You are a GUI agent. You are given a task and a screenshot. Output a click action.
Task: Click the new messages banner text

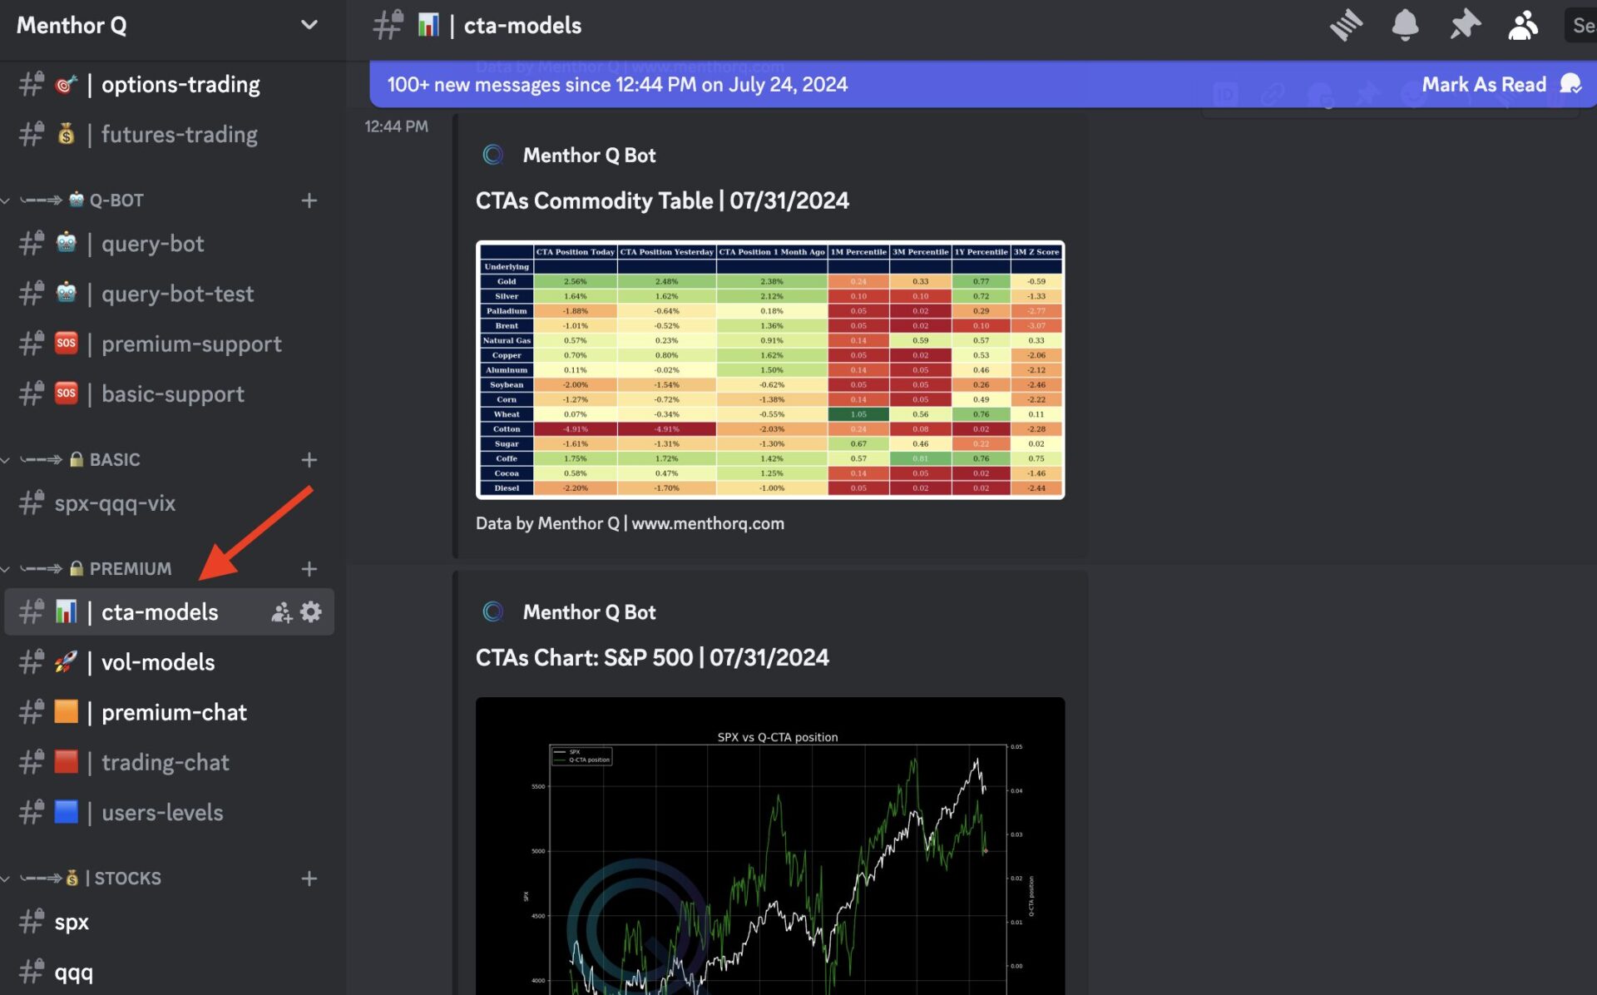(x=617, y=84)
